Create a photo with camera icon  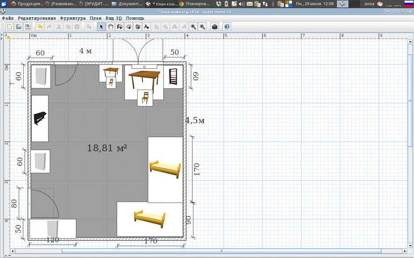(x=215, y=26)
